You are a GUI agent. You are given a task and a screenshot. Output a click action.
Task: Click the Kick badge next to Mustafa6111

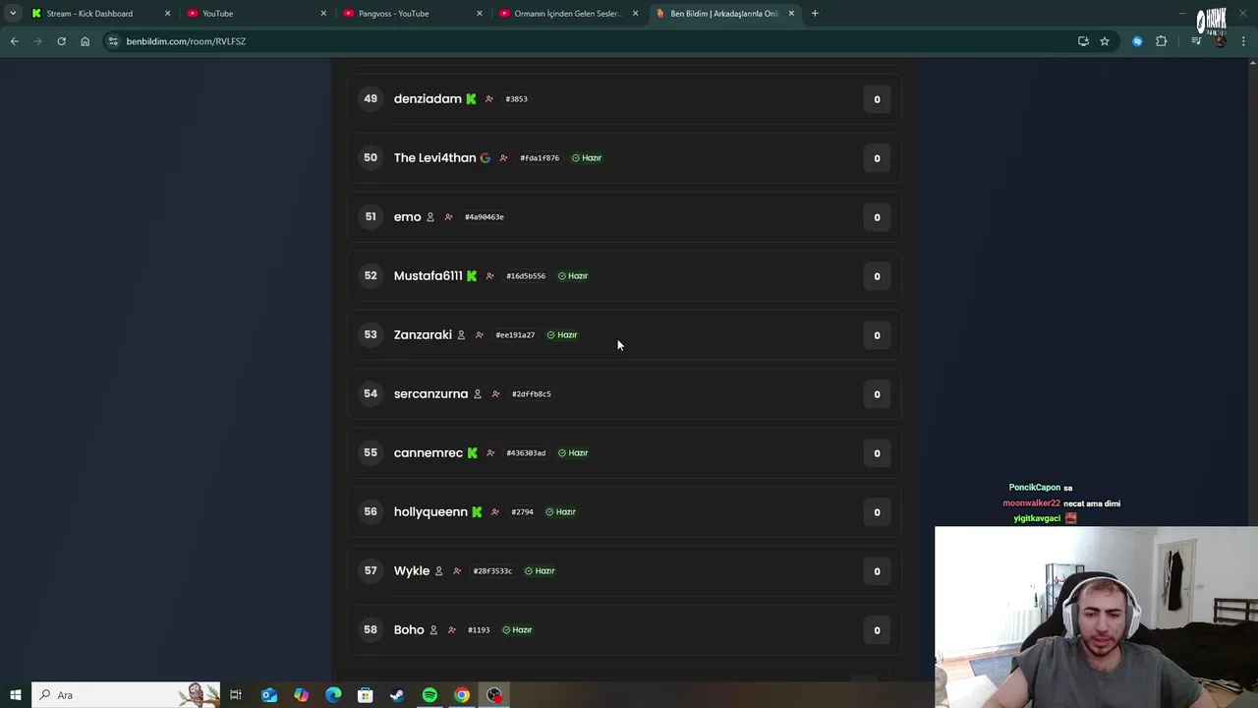tap(472, 275)
